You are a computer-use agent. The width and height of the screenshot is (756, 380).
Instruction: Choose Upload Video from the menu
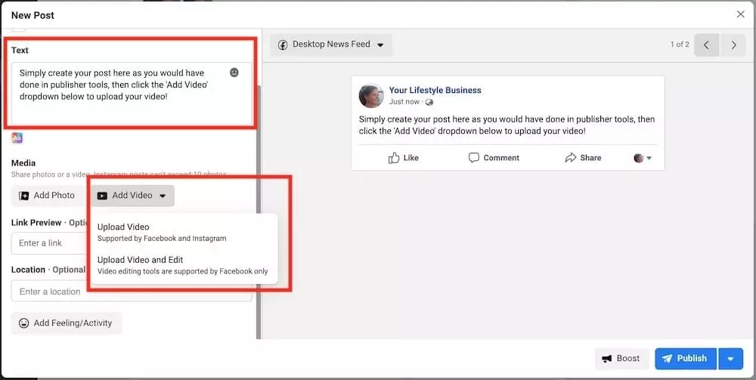[x=184, y=232]
